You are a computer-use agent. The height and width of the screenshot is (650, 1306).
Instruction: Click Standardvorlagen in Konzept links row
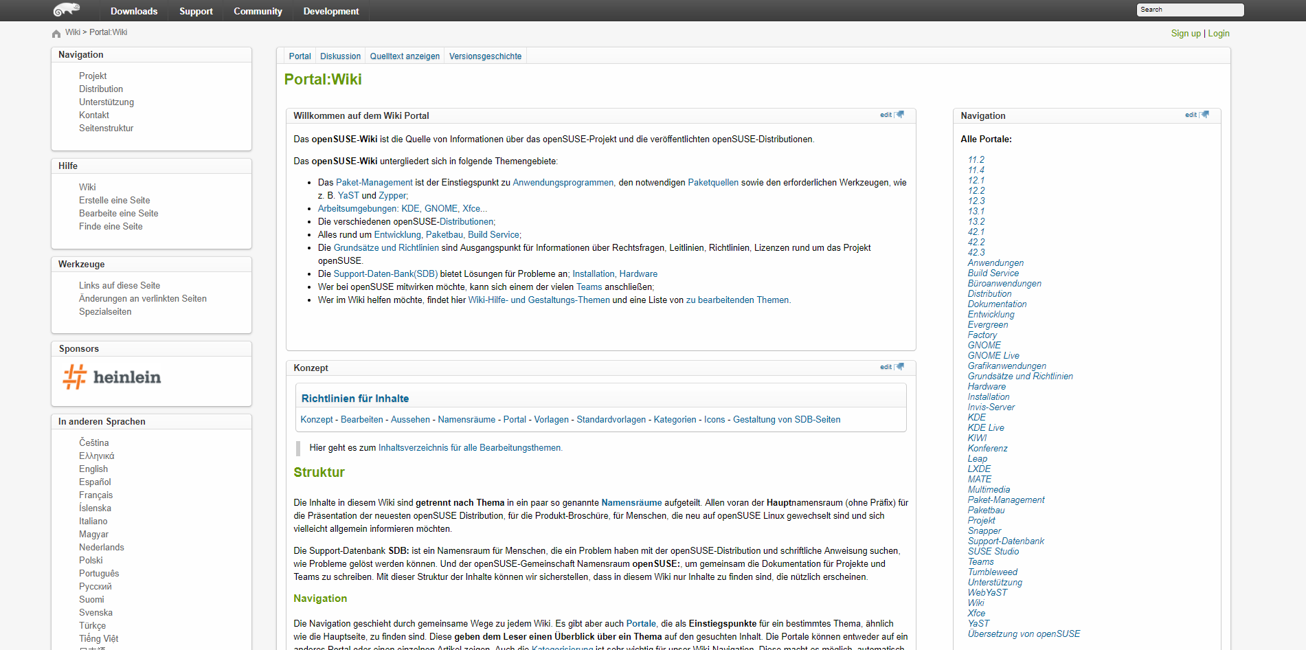[x=611, y=420]
